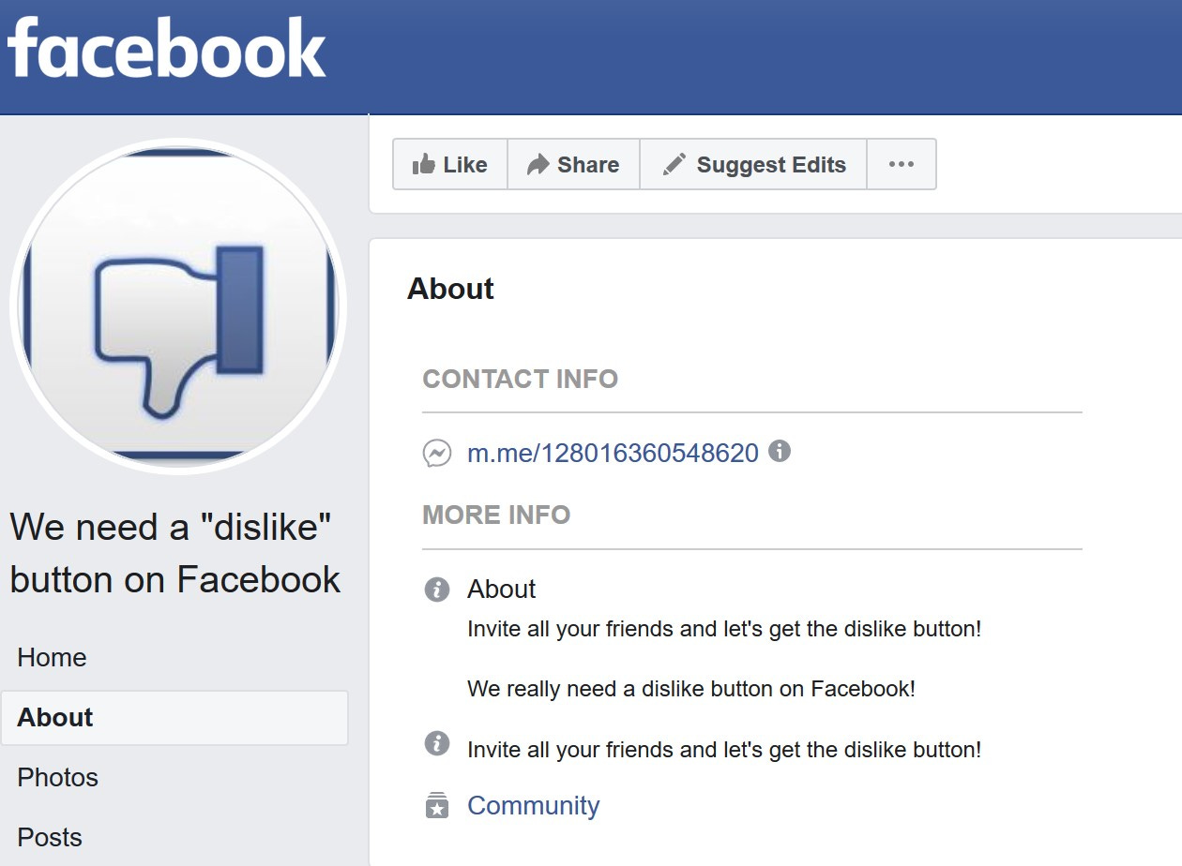Screen dimensions: 1182x866
Task: Click the info icon beside second Invite line
Action: [x=437, y=744]
